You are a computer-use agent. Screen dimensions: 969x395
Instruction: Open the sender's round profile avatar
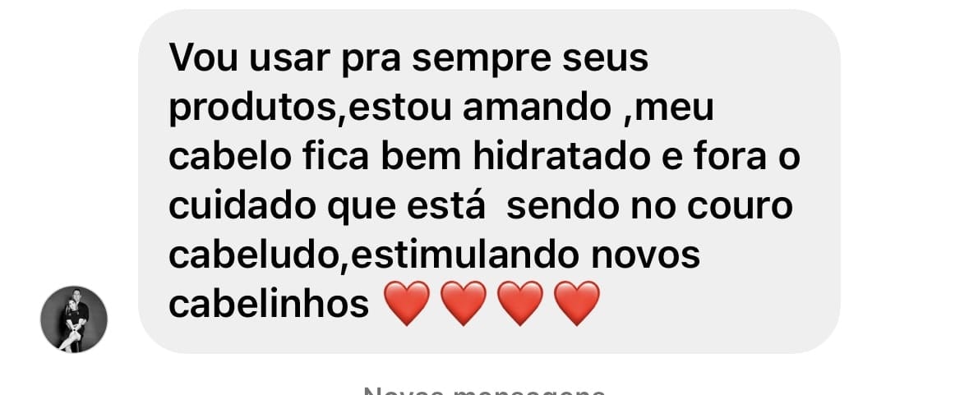tap(74, 319)
